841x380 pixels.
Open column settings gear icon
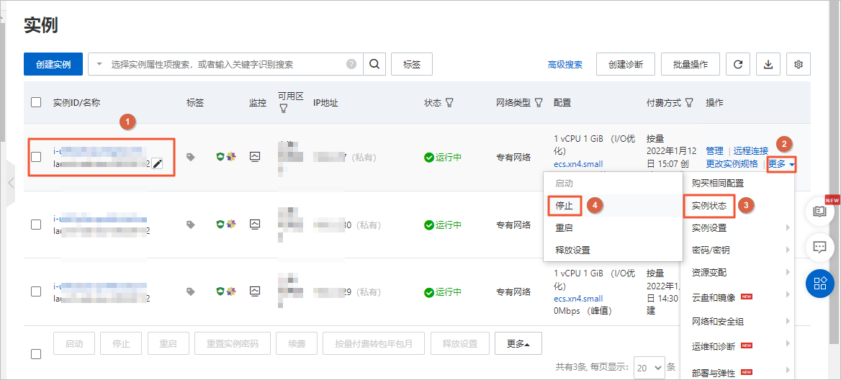point(798,64)
